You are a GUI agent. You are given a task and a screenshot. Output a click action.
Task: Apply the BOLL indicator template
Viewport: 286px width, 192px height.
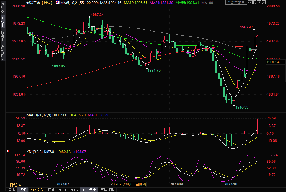74,190
